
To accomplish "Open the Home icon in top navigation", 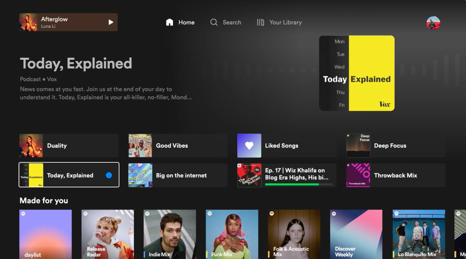I will pyautogui.click(x=170, y=22).
